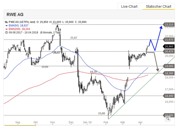Click the 16,000 axis value
This screenshot has width=180, height=126.
click(169, 102)
